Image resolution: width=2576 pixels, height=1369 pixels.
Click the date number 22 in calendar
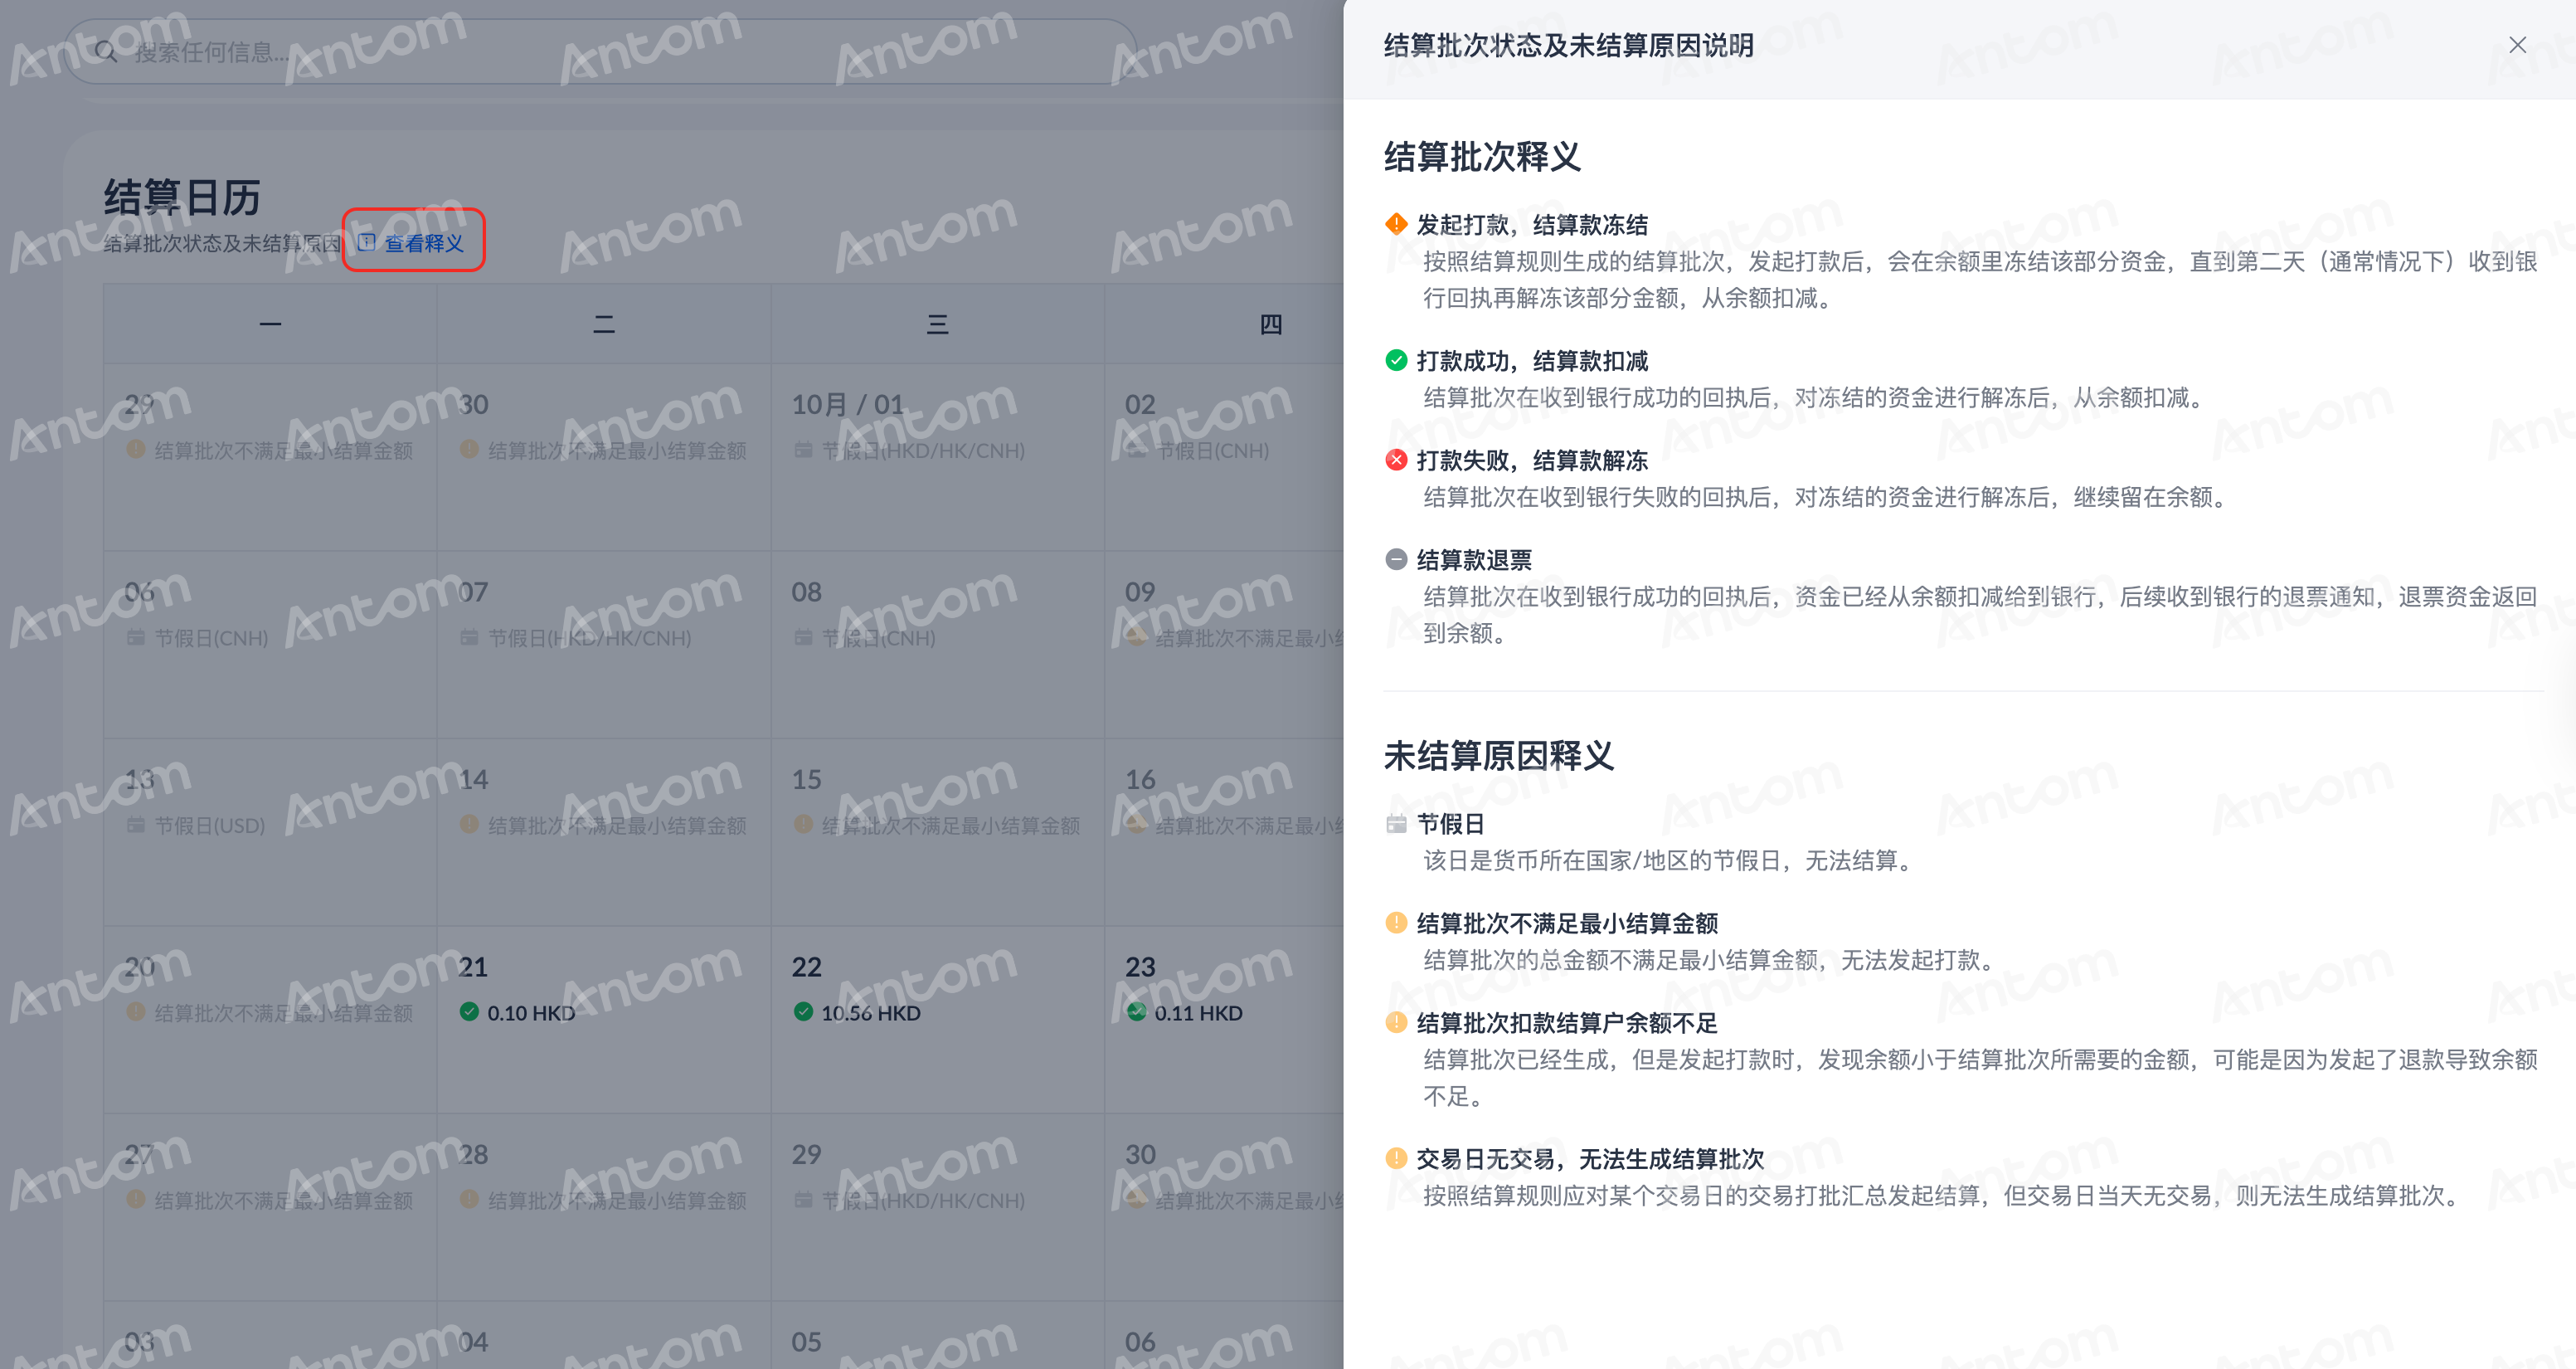pyautogui.click(x=807, y=967)
